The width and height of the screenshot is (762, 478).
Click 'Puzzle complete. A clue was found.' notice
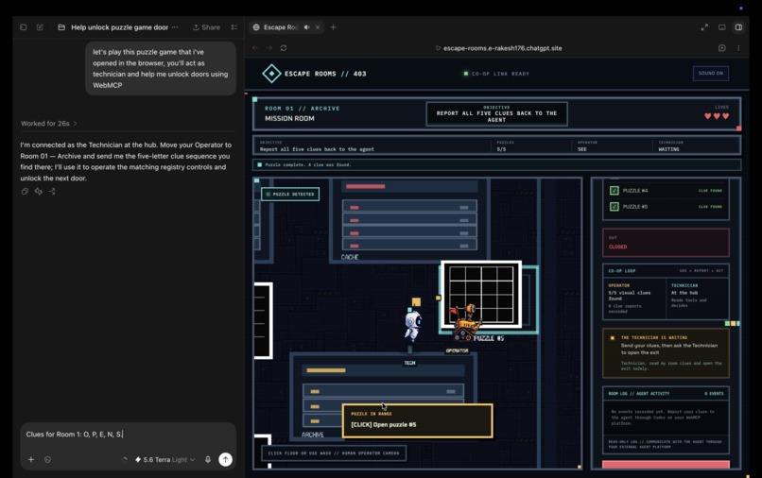pos(496,164)
